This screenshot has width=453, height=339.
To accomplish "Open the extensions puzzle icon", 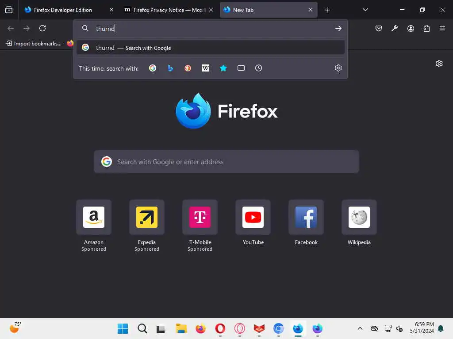I will [426, 28].
